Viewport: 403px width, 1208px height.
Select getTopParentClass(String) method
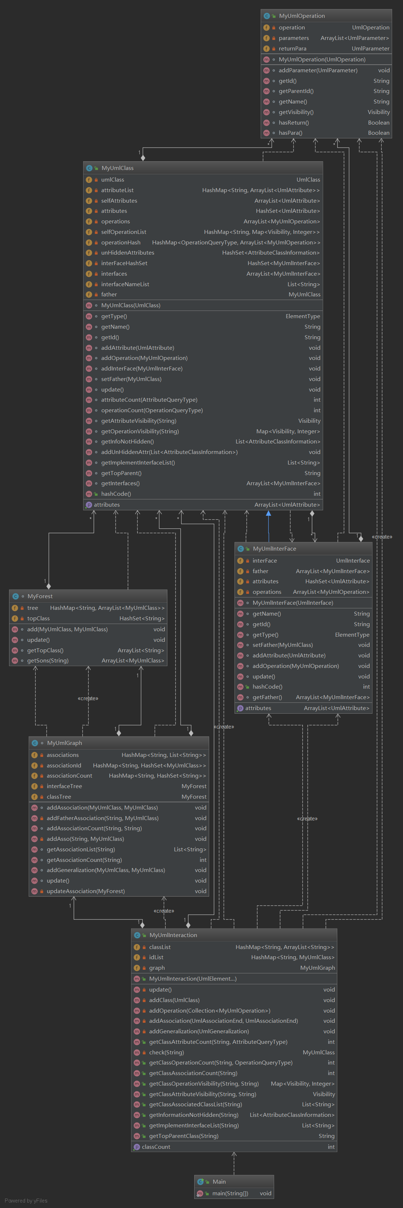click(234, 1136)
